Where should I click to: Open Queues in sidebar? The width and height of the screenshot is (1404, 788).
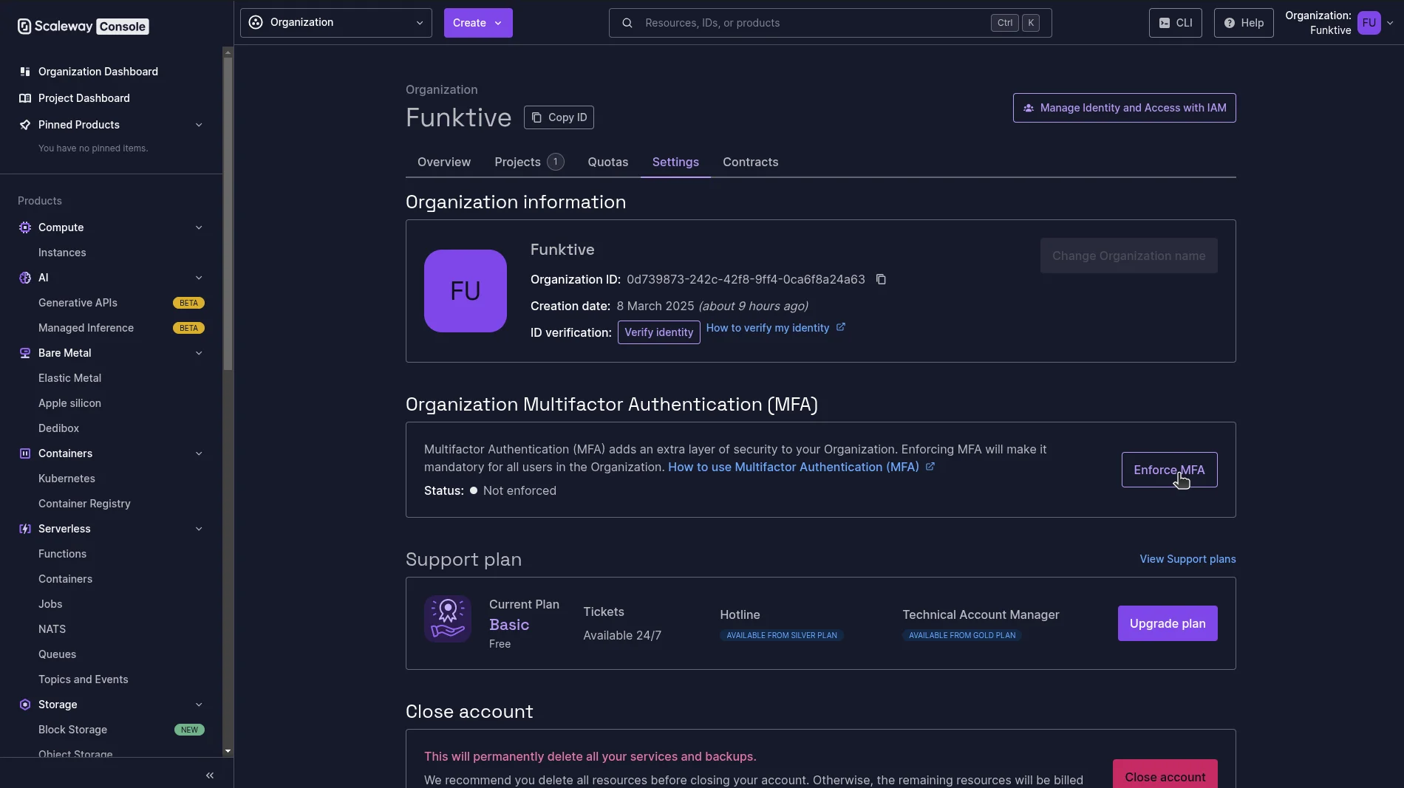click(57, 654)
